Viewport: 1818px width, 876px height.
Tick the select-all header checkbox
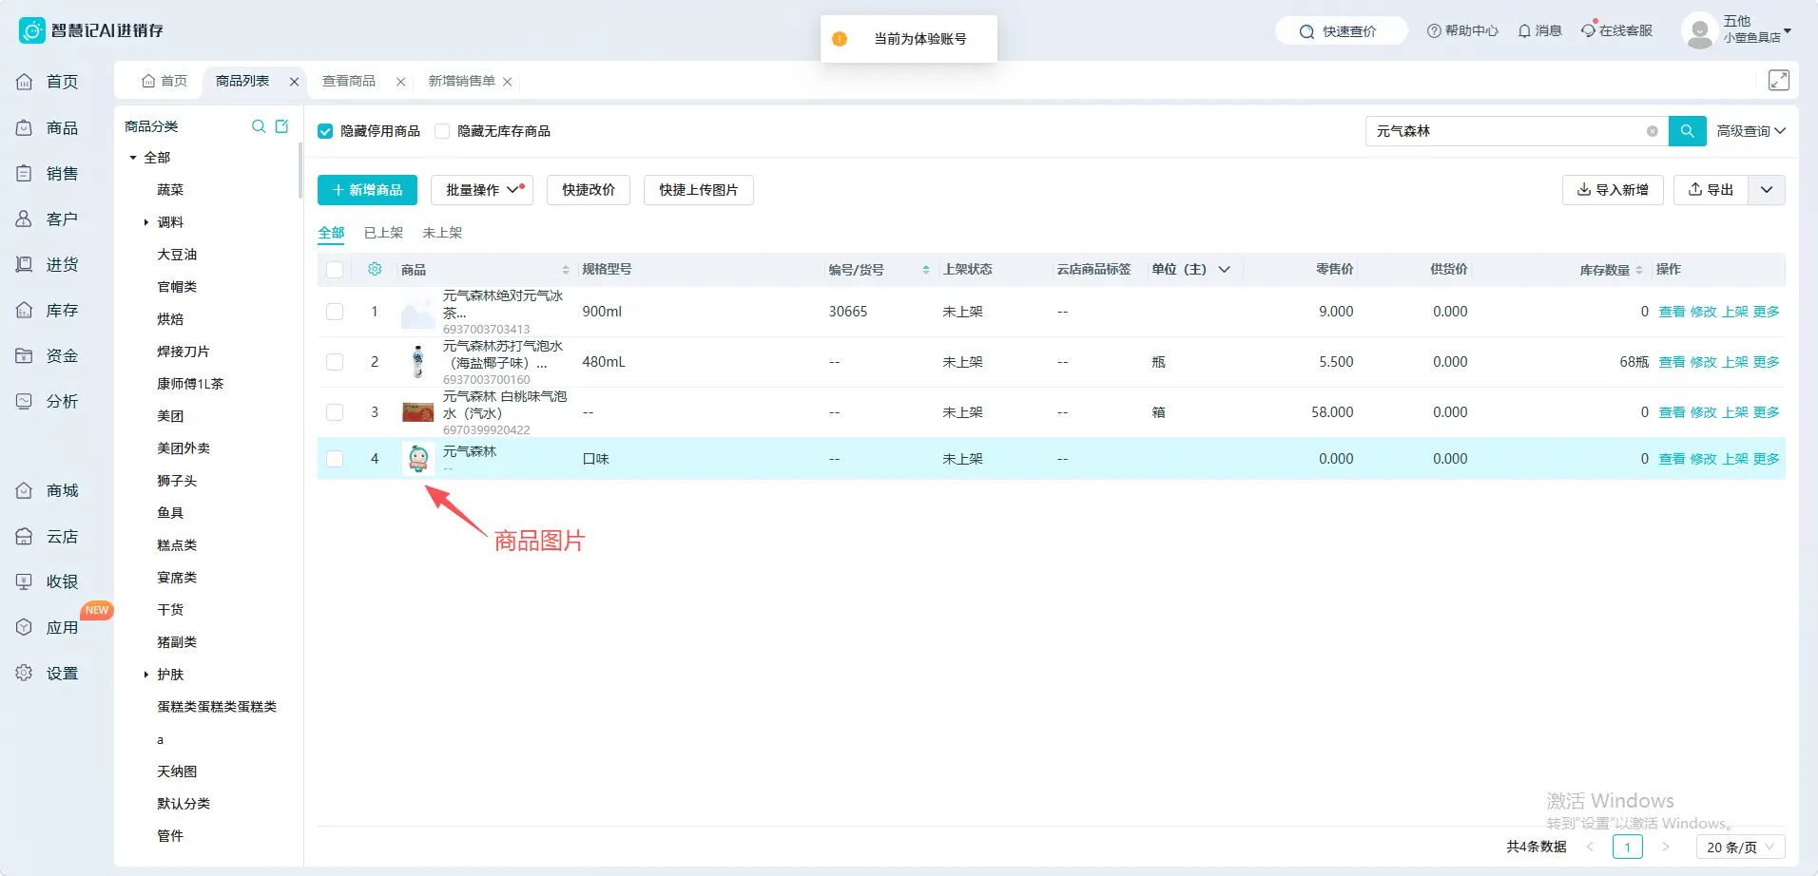(x=335, y=270)
